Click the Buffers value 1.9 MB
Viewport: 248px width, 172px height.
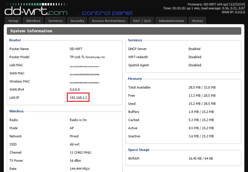pos(201,112)
